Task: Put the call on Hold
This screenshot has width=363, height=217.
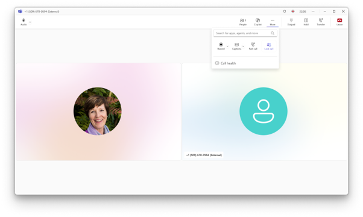Action: (306, 22)
